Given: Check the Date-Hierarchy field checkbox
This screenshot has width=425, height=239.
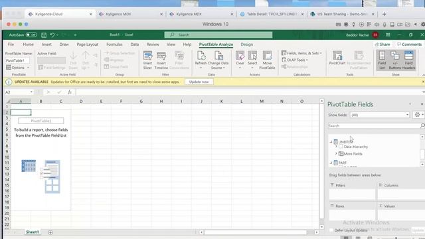Looking at the screenshot, I should (x=341, y=147).
